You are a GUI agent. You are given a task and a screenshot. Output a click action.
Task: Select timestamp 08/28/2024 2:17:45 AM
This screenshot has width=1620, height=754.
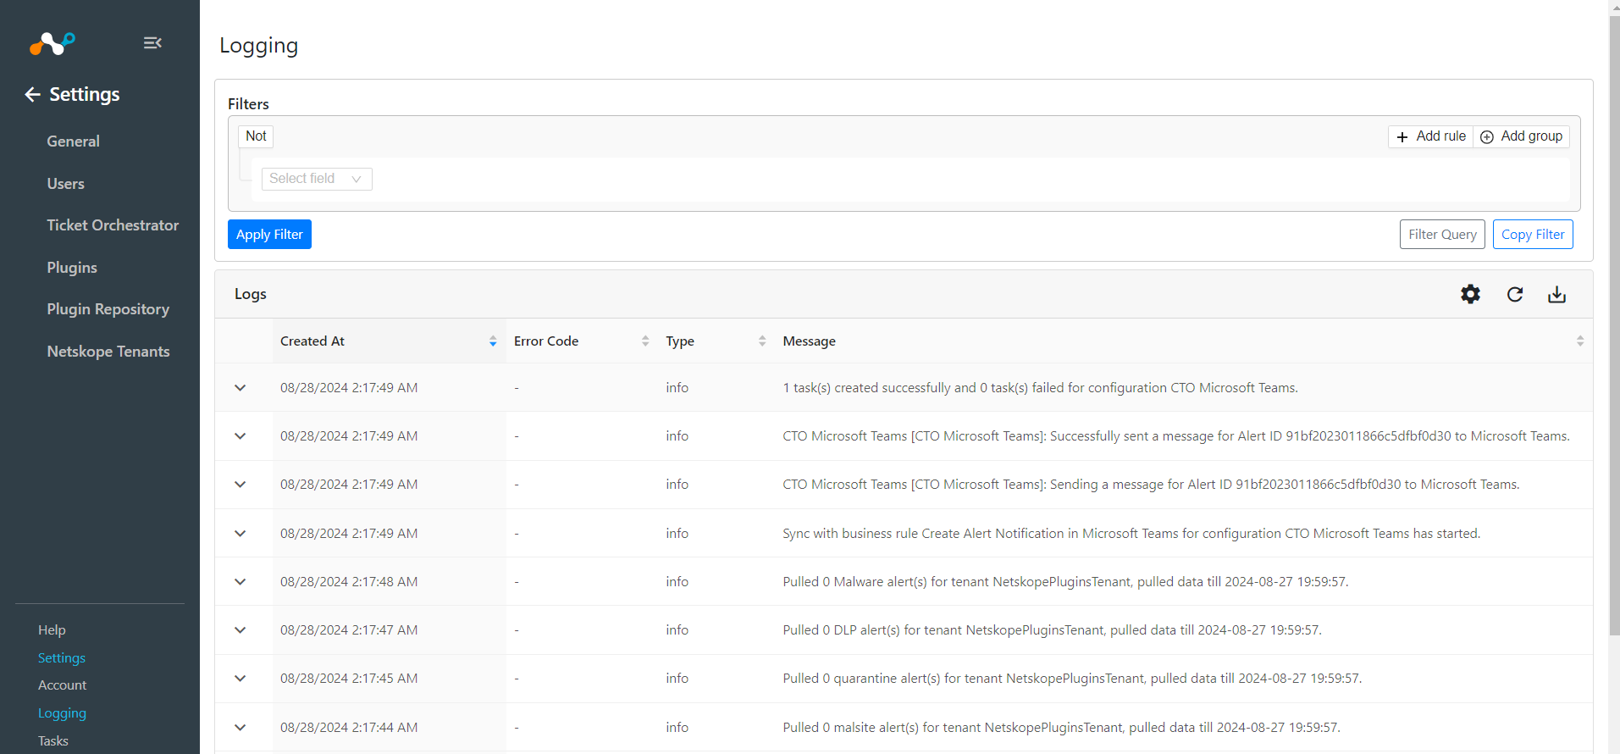(349, 679)
